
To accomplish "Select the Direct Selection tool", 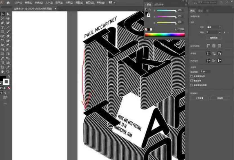I will click(8, 14).
